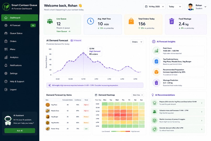The height and width of the screenshot is (141, 211).
Task: Click Rohan's profile avatar
Action: click(190, 7)
